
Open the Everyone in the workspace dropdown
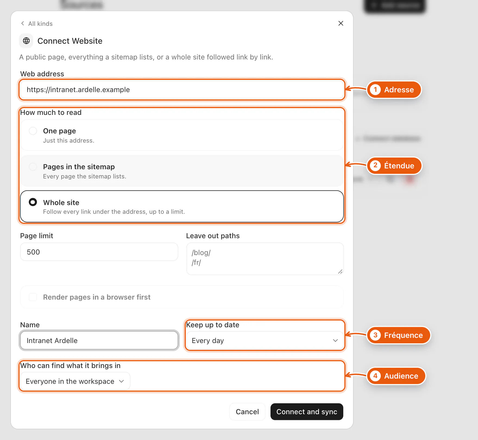click(x=75, y=381)
